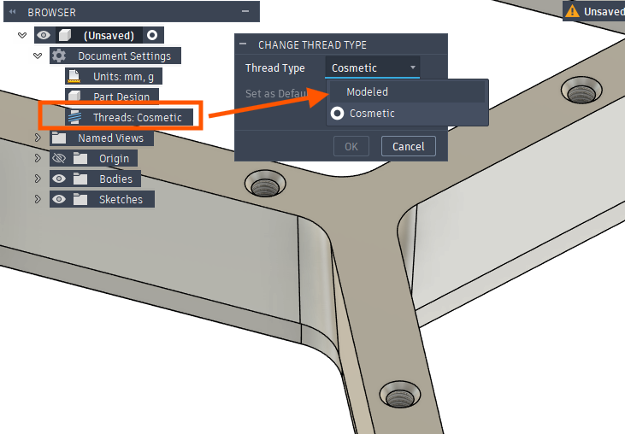625x434 pixels.
Task: Open the Thread Type dropdown
Action: coord(372,67)
